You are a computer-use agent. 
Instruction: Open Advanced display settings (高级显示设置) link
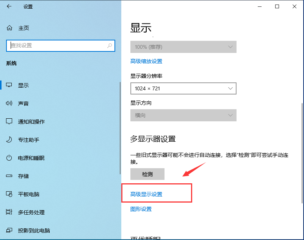(x=146, y=194)
